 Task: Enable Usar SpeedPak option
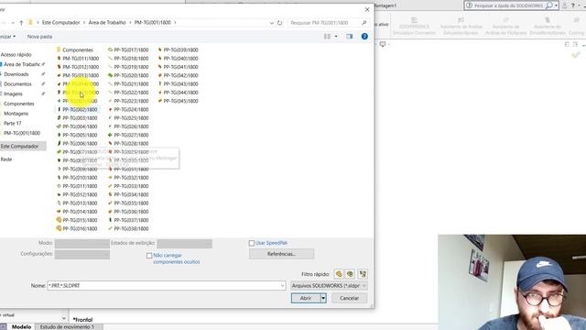tap(252, 243)
